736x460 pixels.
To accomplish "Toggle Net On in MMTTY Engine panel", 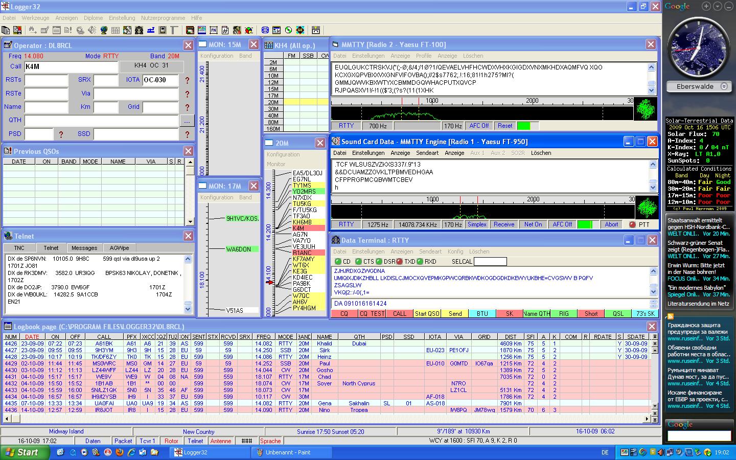I will [x=533, y=224].
